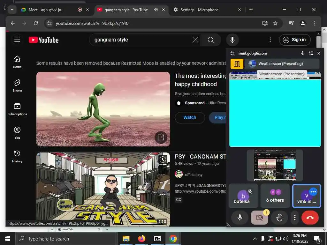Click the YouTube page scrollbar thumb

click(318, 42)
